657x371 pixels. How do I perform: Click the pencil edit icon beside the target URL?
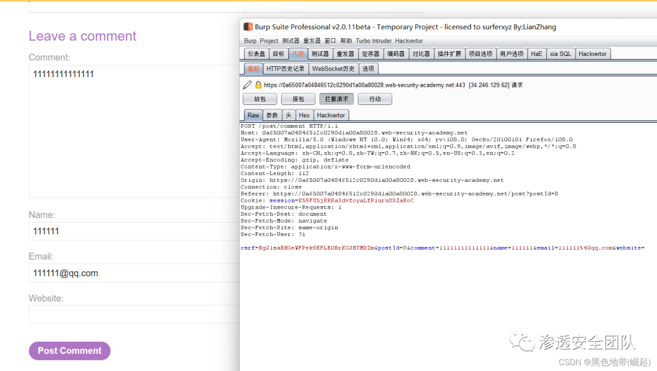[x=247, y=85]
